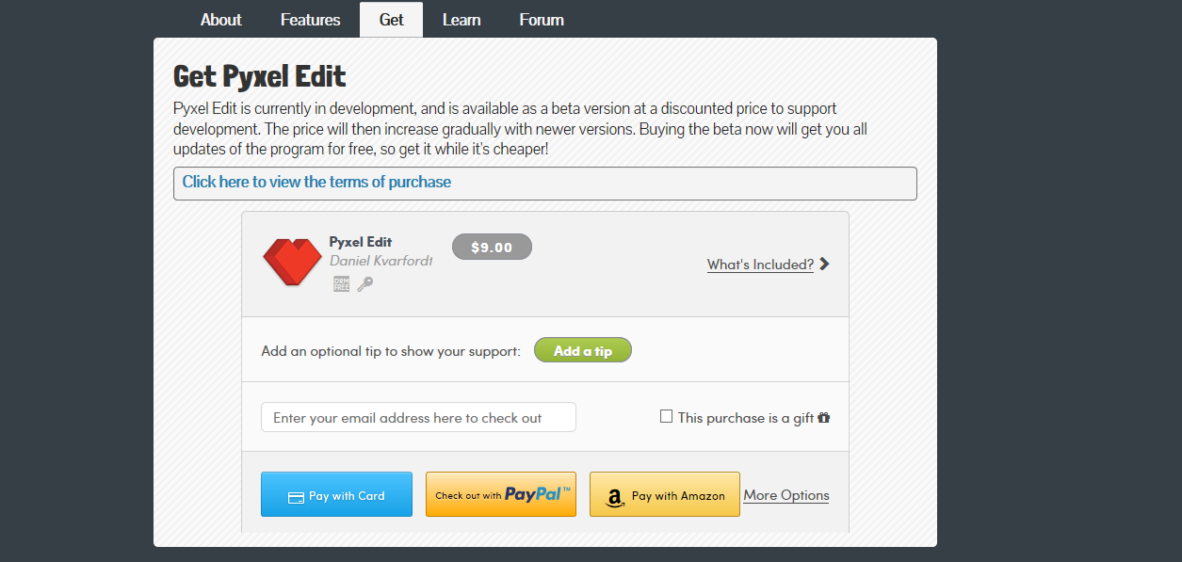Viewport: 1182px width, 562px height.
Task: Expand 'Click here to view the terms of purchase'
Action: coord(316,183)
